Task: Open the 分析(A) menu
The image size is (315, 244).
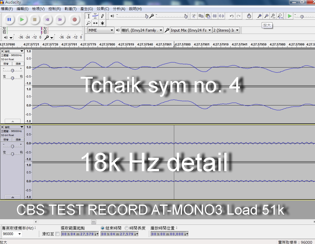Action: 119,9
